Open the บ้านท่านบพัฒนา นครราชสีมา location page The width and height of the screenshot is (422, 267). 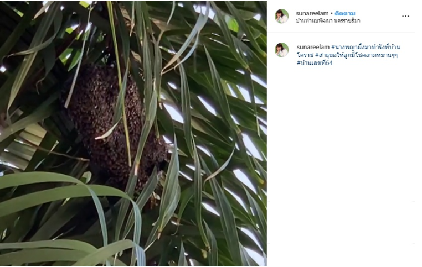(x=328, y=20)
